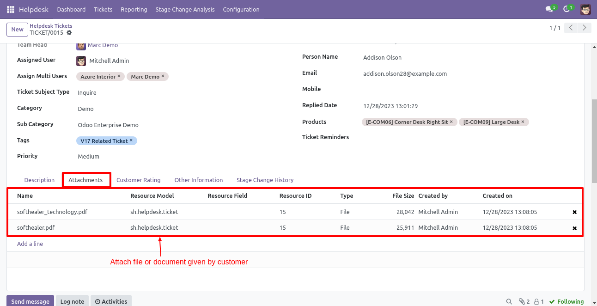Screen dimensions: 597x306
Task: Remove the V17 Related Ticket tag
Action: [131, 141]
